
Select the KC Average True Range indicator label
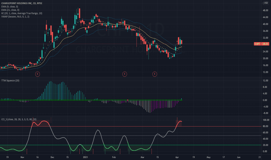pyautogui.click(x=22, y=13)
